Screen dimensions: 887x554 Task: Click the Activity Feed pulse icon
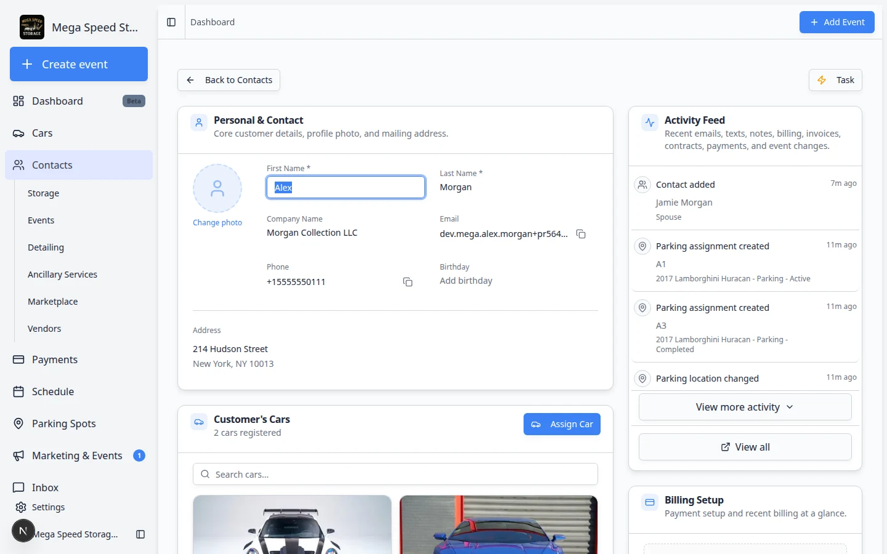click(x=650, y=122)
